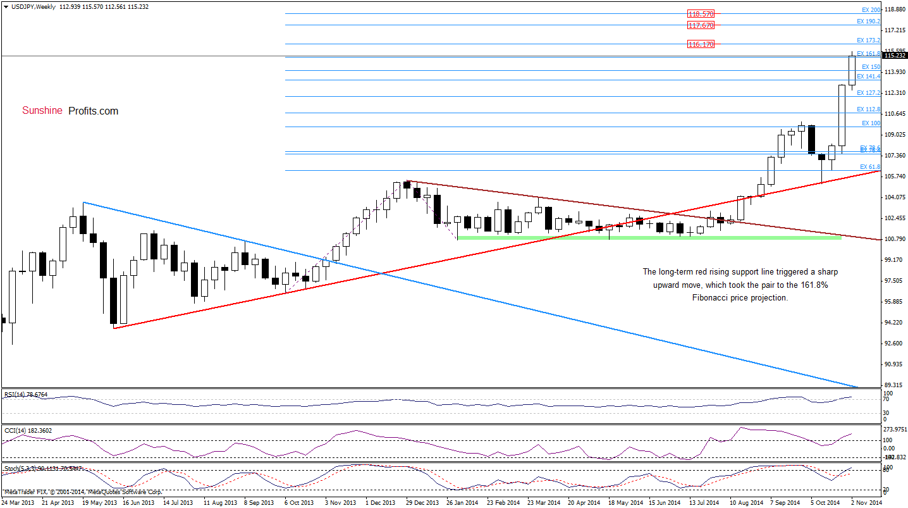Click the EX 61.8 Fibonacci level label

click(x=870, y=167)
